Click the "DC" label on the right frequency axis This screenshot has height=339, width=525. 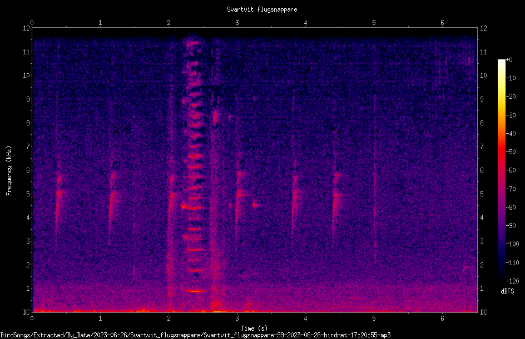click(x=483, y=312)
